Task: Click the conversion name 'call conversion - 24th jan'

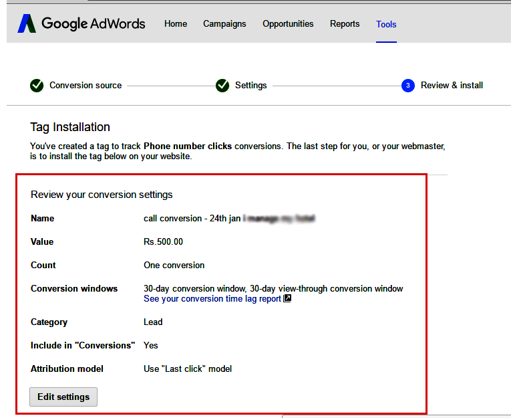Action: coord(192,219)
